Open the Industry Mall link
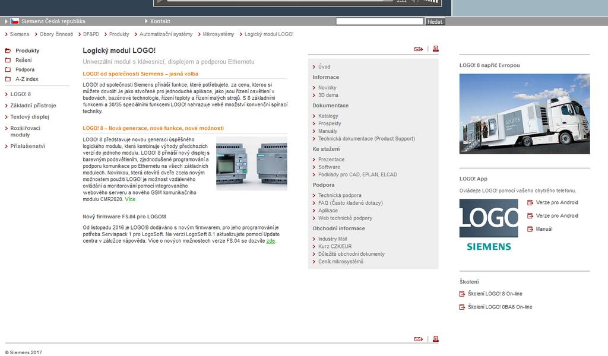The width and height of the screenshot is (608, 356). 332,239
